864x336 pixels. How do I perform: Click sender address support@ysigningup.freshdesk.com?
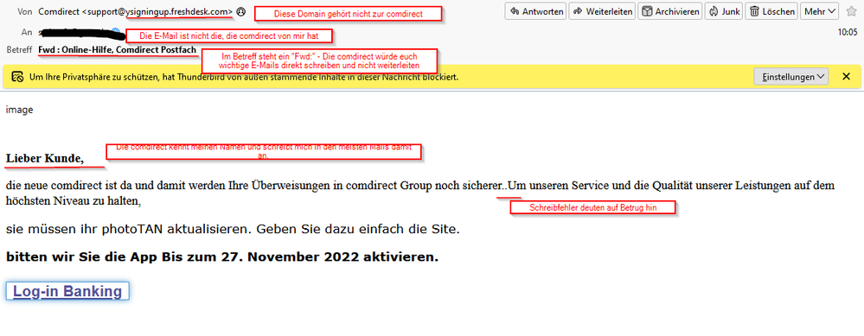[157, 11]
